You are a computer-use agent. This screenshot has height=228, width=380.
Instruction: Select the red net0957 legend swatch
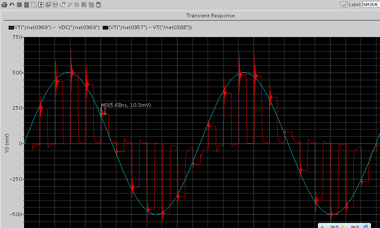[105, 28]
